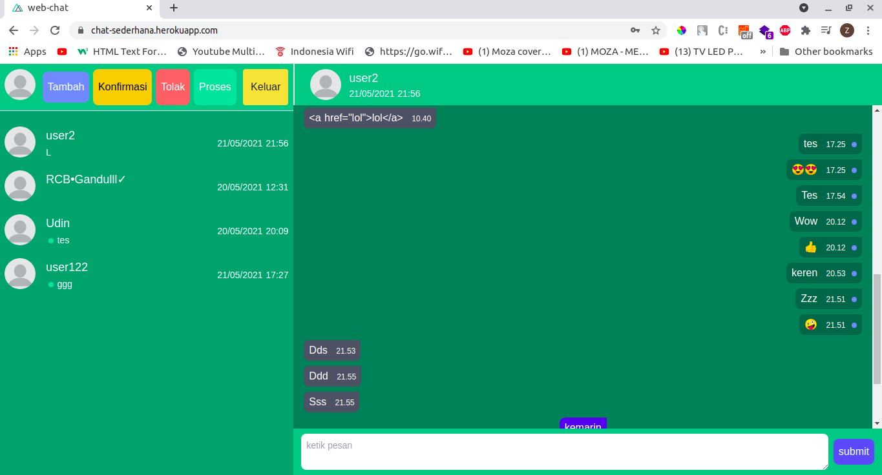Click user2 avatar in chat header
Viewport: 882px width, 475px height.
(326, 85)
